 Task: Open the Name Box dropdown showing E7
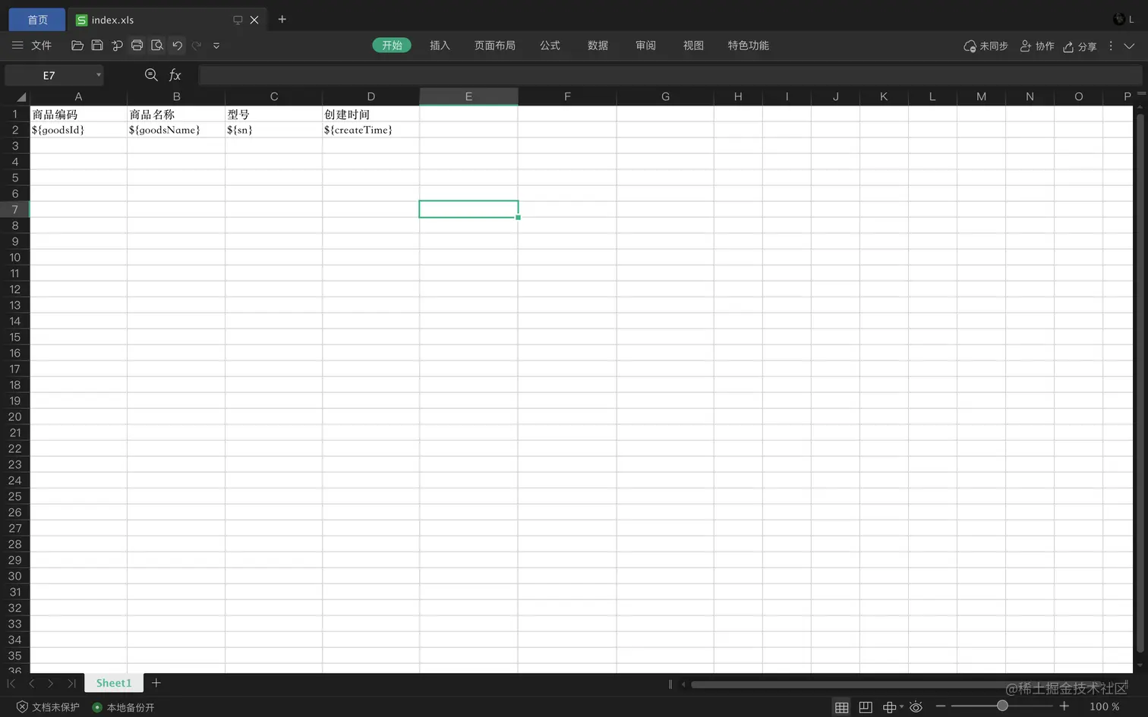tap(99, 75)
